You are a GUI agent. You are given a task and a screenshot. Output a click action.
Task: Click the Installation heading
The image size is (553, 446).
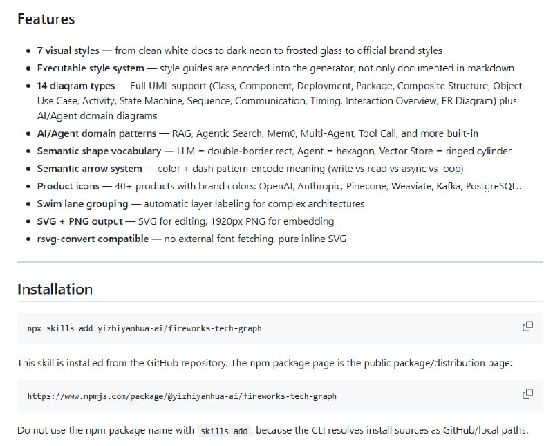55,288
